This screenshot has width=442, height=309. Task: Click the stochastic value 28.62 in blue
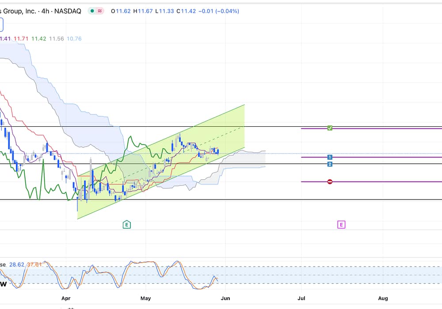coord(17,264)
